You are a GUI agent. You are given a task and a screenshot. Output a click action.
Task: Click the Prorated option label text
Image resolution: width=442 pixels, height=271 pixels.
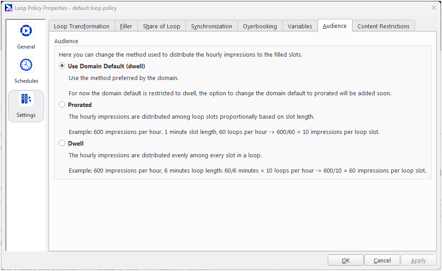click(x=80, y=105)
